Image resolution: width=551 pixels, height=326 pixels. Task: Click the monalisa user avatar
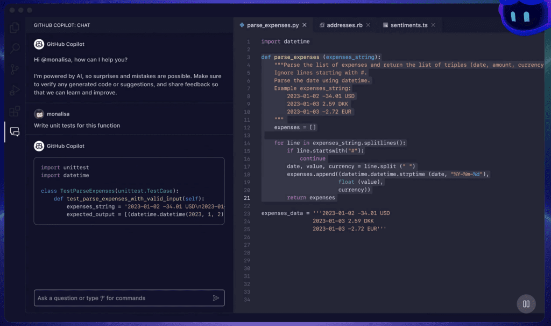pyautogui.click(x=40, y=114)
